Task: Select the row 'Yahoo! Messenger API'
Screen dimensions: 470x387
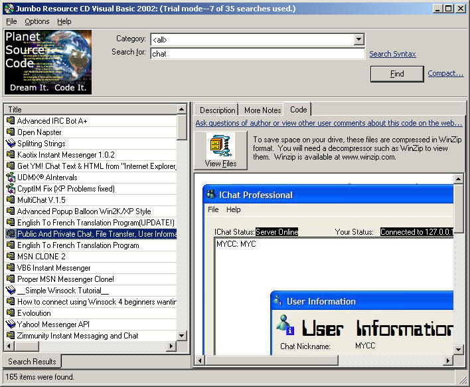Action: [90, 324]
